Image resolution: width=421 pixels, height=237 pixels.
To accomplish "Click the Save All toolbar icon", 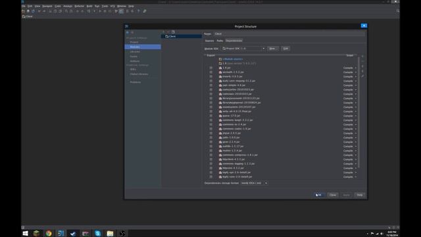I will click(x=28, y=11).
